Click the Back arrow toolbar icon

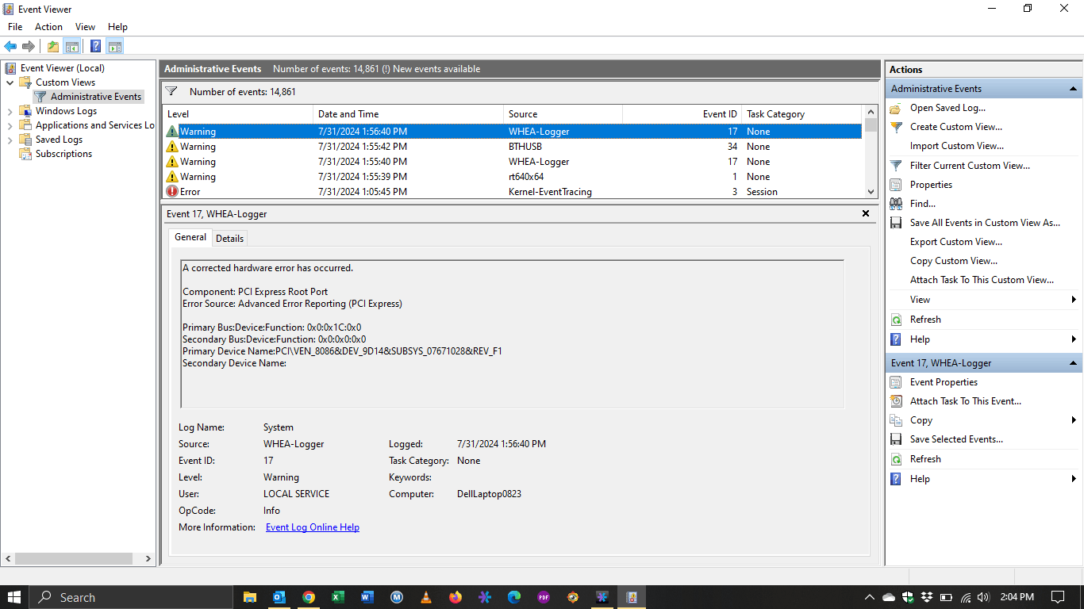[x=10, y=46]
